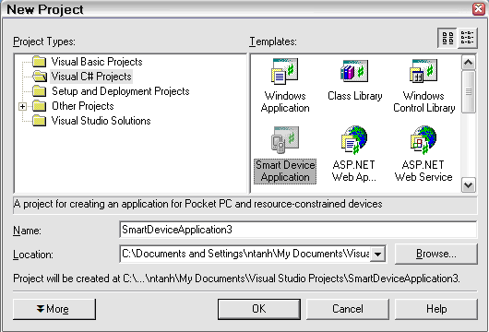This screenshot has width=489, height=332.
Task: Click the 'ASP.NET Web Ap...' template label
Action: tap(354, 171)
